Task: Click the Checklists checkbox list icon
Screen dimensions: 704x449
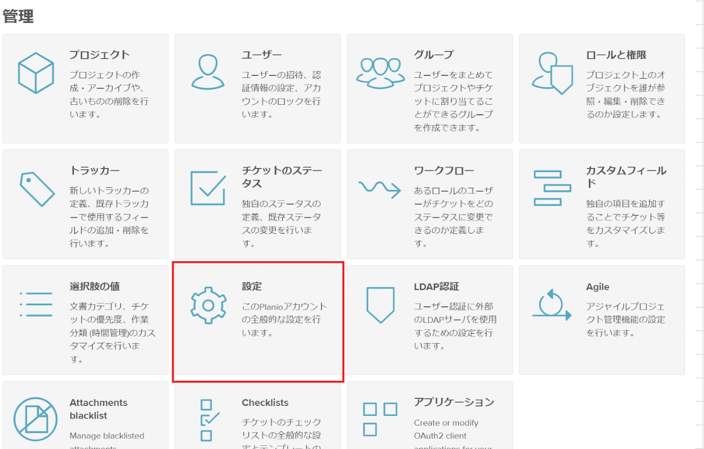Action: (x=208, y=420)
